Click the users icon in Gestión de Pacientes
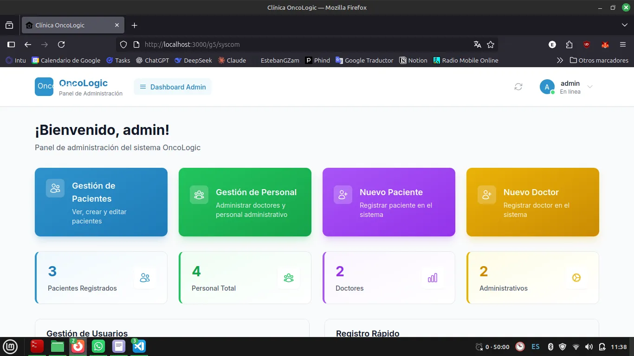 pos(55,188)
